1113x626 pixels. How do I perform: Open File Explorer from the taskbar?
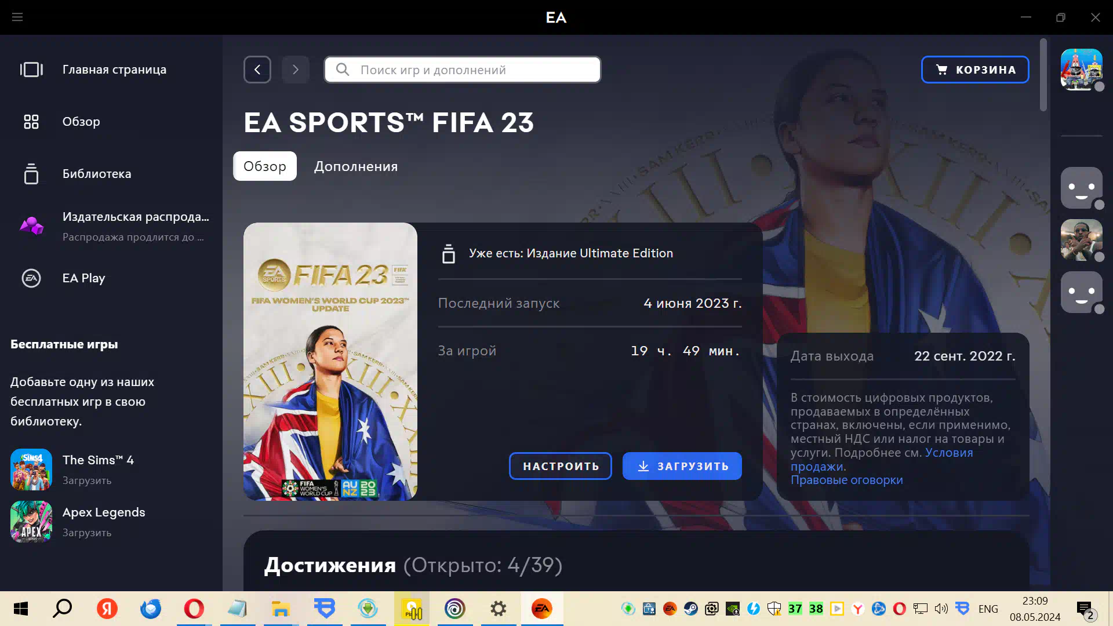pyautogui.click(x=281, y=609)
